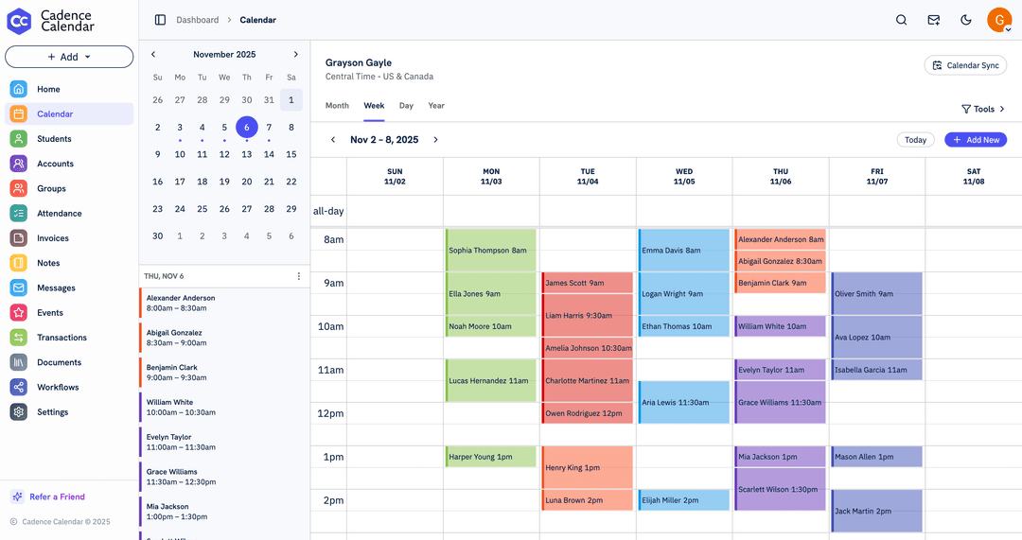The height and width of the screenshot is (540, 1022).
Task: Click the Calendar Sync button
Action: (x=965, y=65)
